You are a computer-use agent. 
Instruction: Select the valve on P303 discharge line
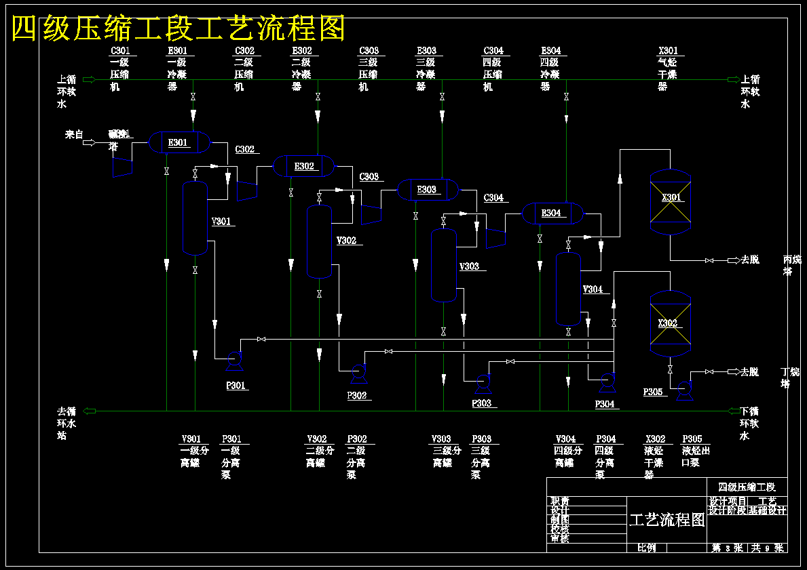point(510,362)
